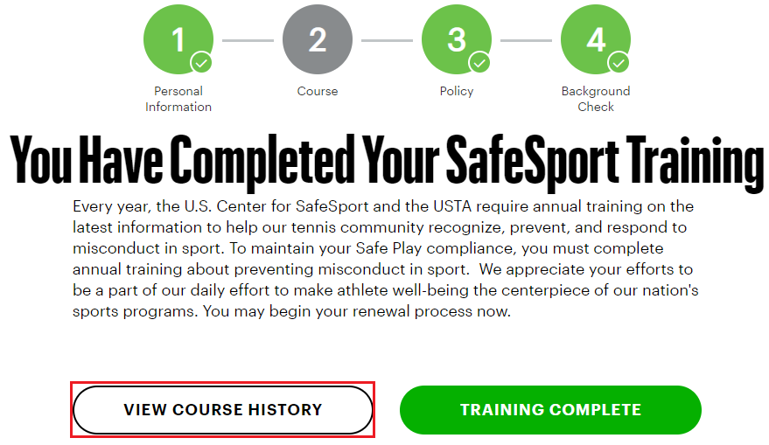Open the Policy step label

[457, 91]
